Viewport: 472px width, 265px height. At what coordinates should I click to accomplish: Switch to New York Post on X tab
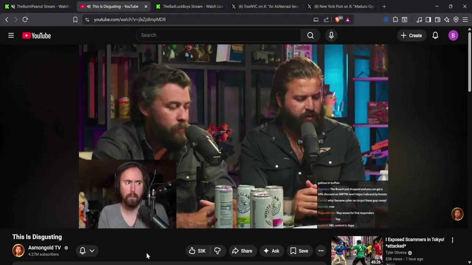coord(341,6)
